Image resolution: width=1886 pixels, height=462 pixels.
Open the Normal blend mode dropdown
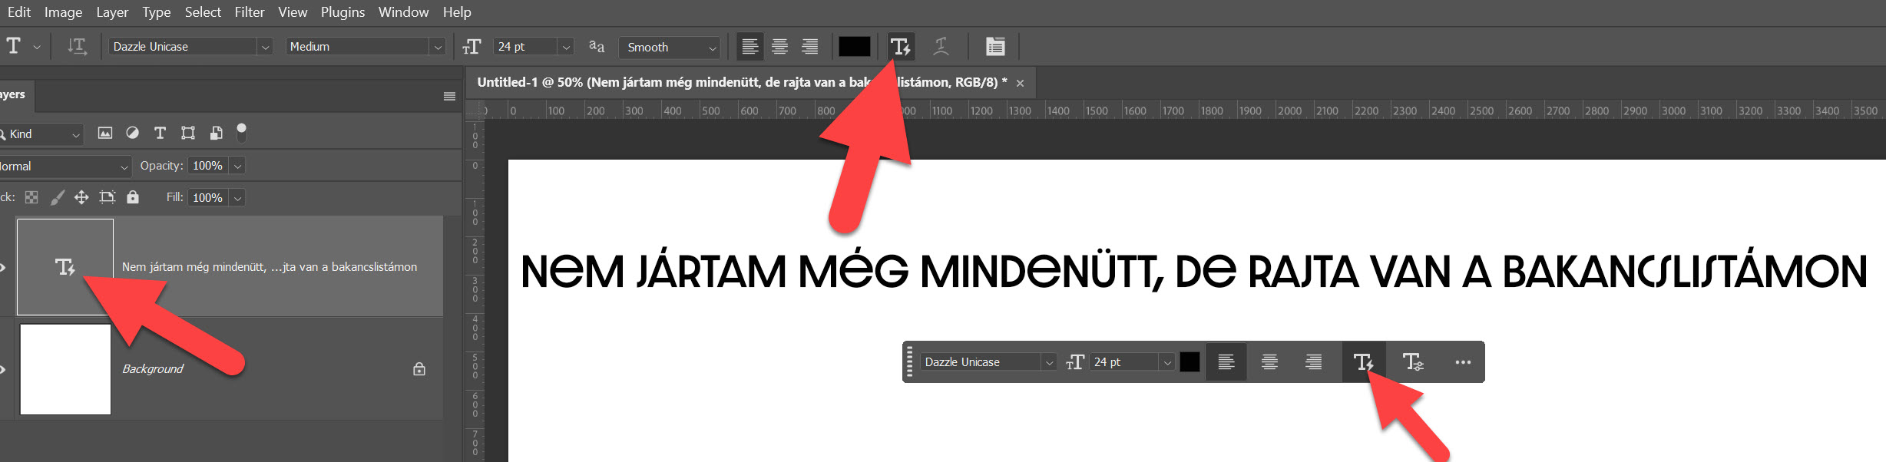coord(65,167)
